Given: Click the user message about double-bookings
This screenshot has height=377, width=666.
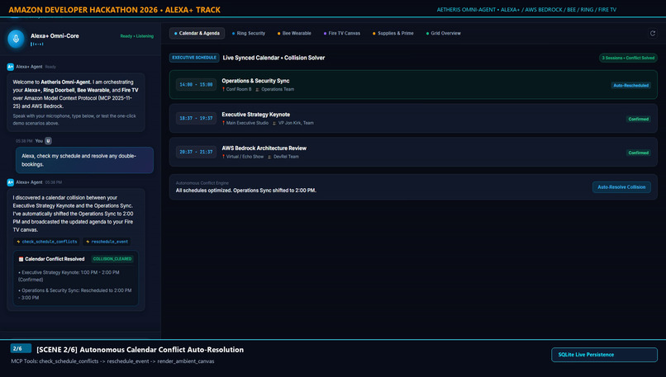Looking at the screenshot, I should click(x=84, y=160).
